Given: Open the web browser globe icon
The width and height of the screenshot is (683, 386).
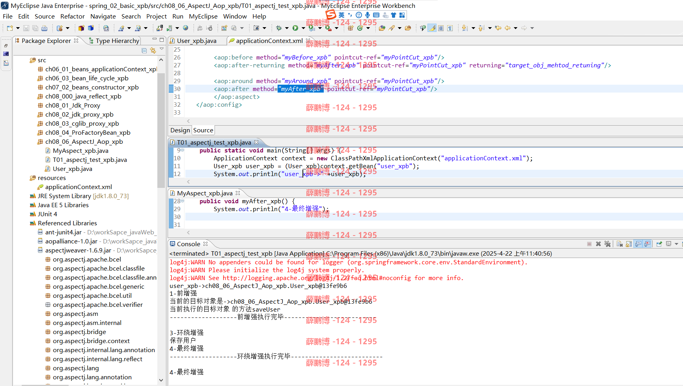Looking at the screenshot, I should tap(185, 28).
